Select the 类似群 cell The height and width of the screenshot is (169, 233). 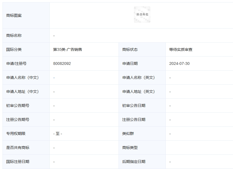click(128, 134)
